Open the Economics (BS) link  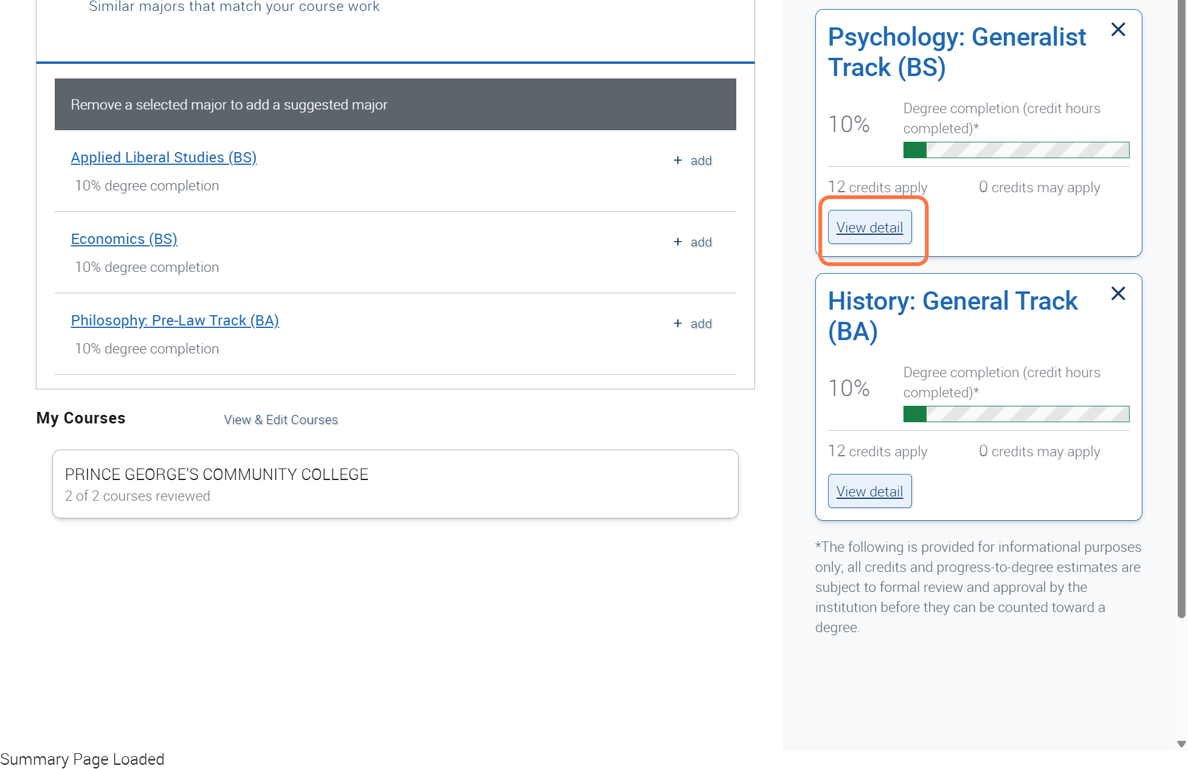(x=124, y=238)
